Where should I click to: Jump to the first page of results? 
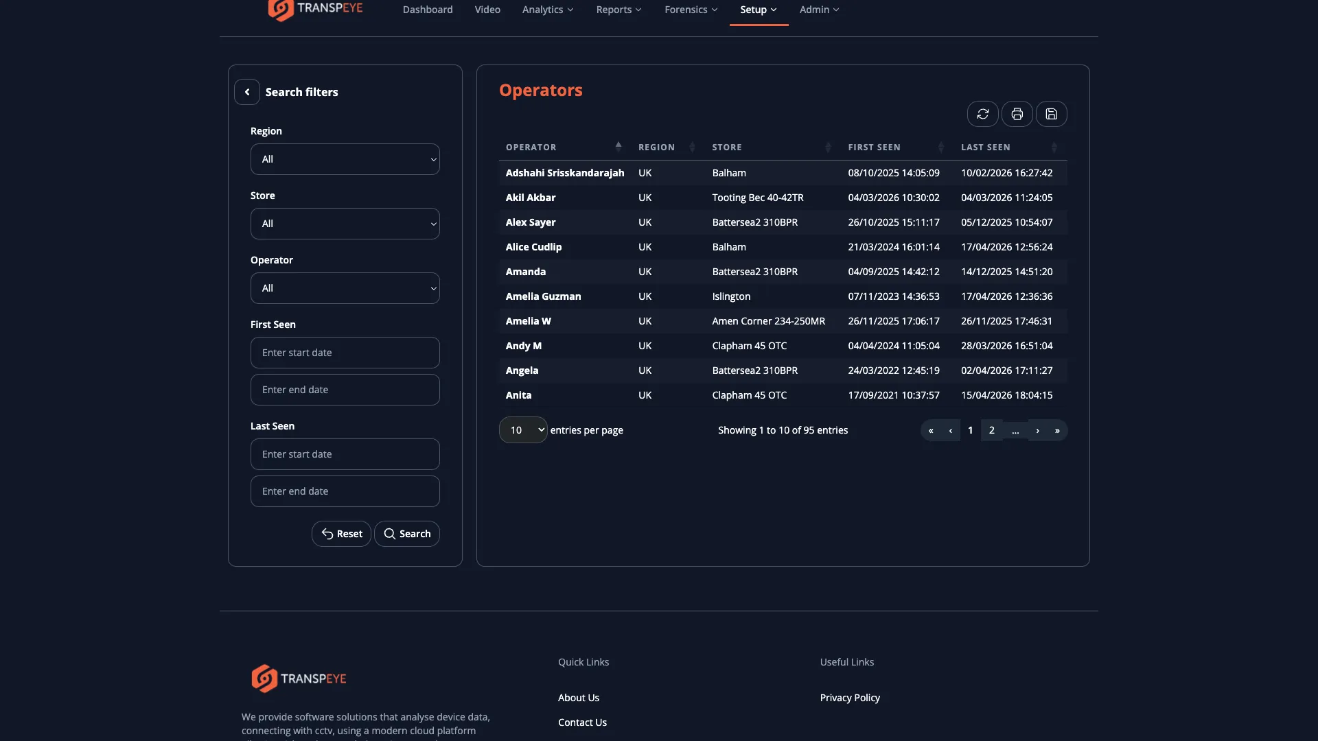931,430
